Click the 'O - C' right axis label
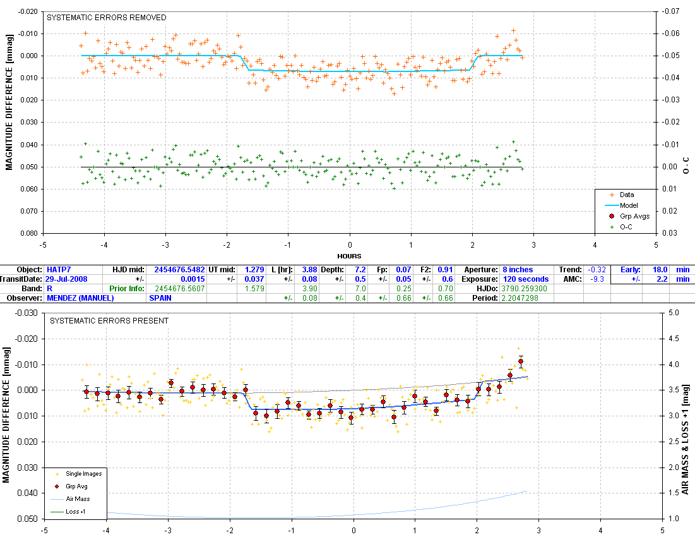This screenshot has height=537, width=695. click(x=686, y=166)
